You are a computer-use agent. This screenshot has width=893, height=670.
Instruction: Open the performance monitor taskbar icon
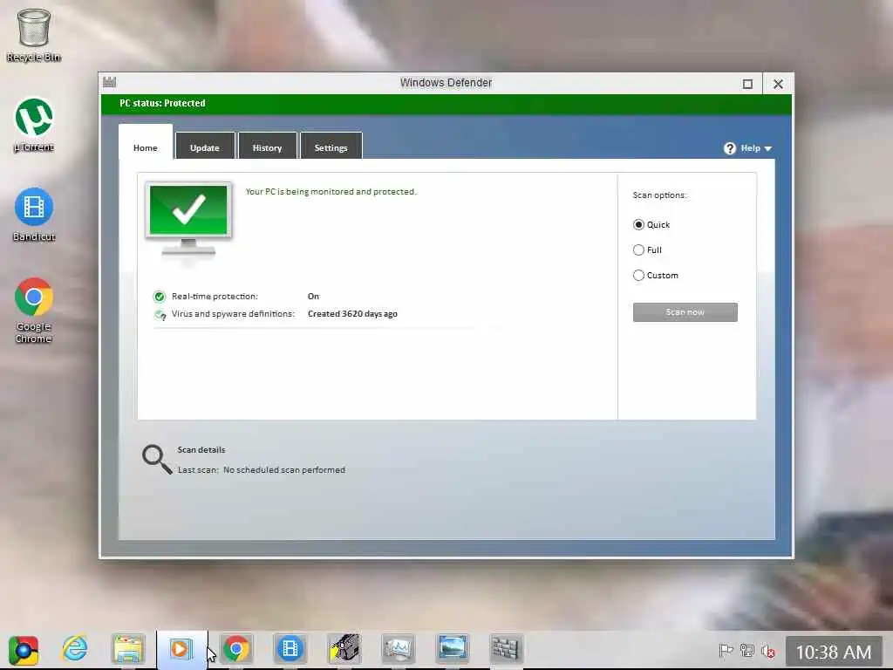[x=398, y=649]
